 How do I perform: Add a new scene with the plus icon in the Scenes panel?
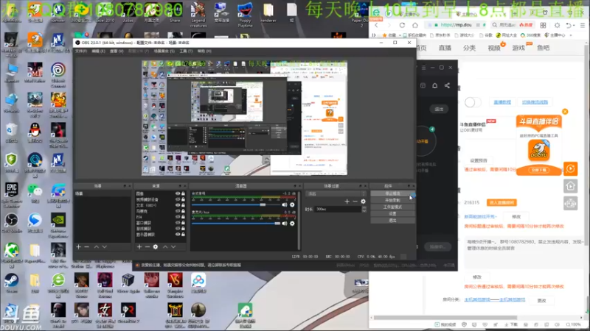78,247
